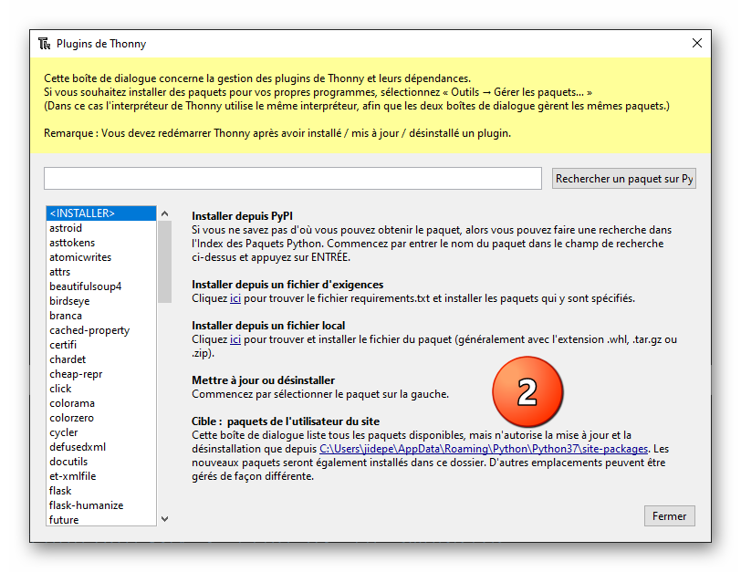741x572 pixels.
Task: Select colorama package
Action: tap(101, 403)
